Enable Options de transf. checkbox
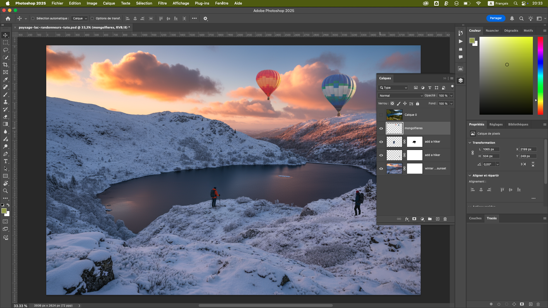 [92, 19]
